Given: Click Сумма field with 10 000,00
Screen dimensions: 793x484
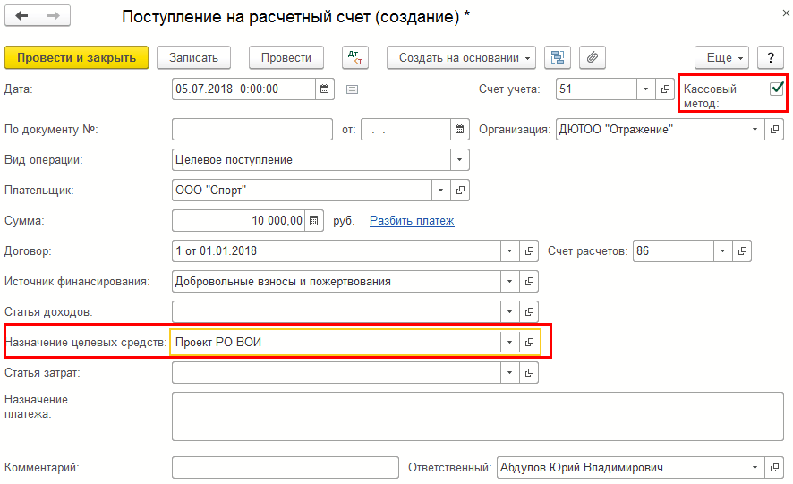Looking at the screenshot, I should (238, 220).
